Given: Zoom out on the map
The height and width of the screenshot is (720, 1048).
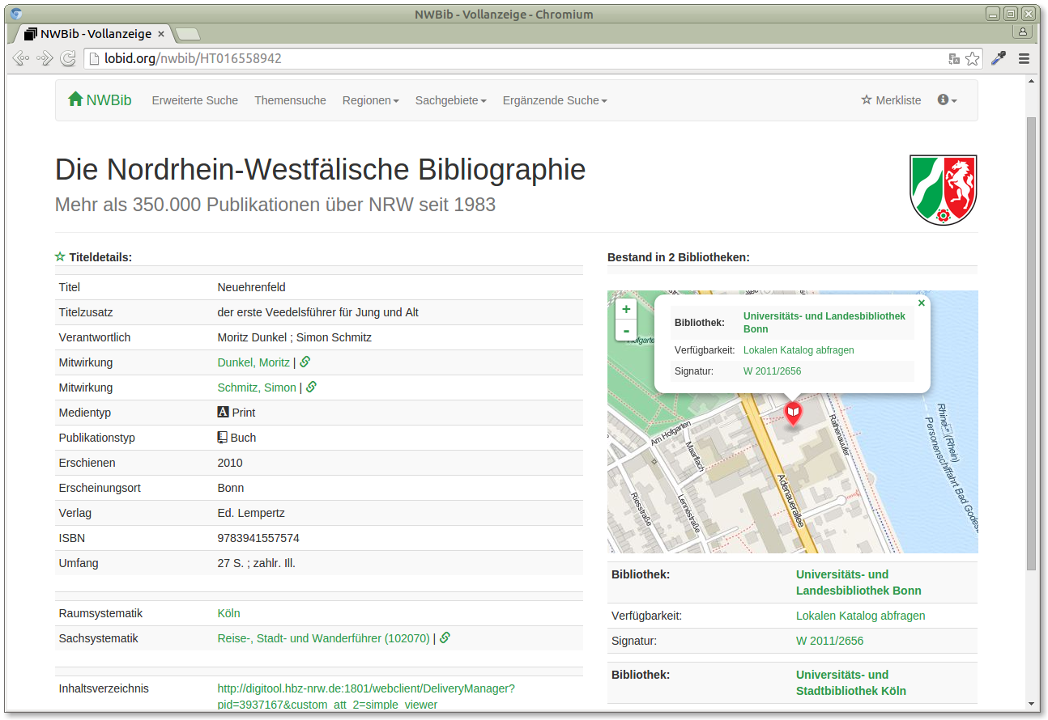Looking at the screenshot, I should [x=626, y=330].
